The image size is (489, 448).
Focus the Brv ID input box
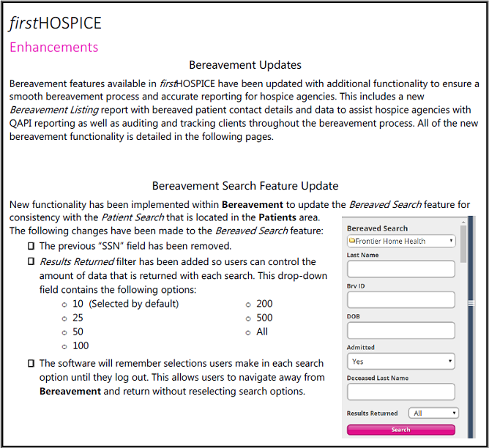(x=400, y=300)
